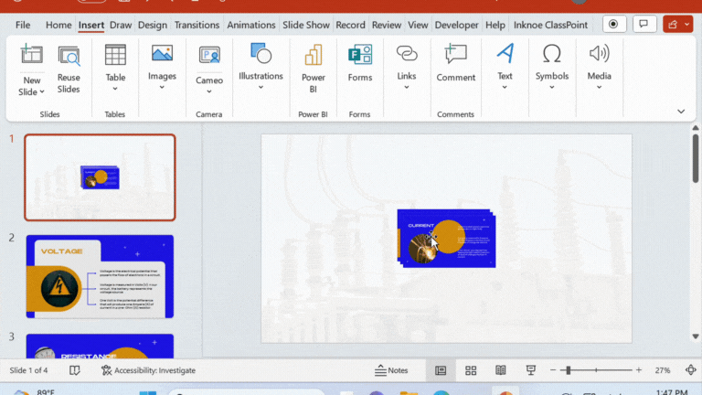Click the vertical scrollbar up arrow

coord(696,128)
